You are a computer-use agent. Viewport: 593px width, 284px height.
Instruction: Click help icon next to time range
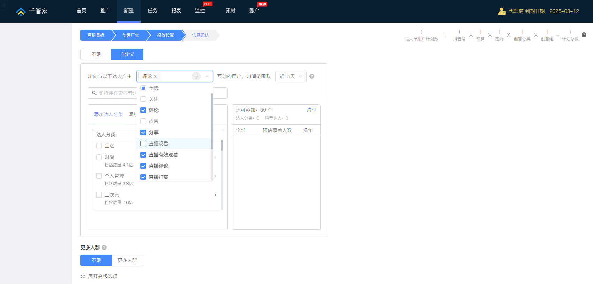312,76
